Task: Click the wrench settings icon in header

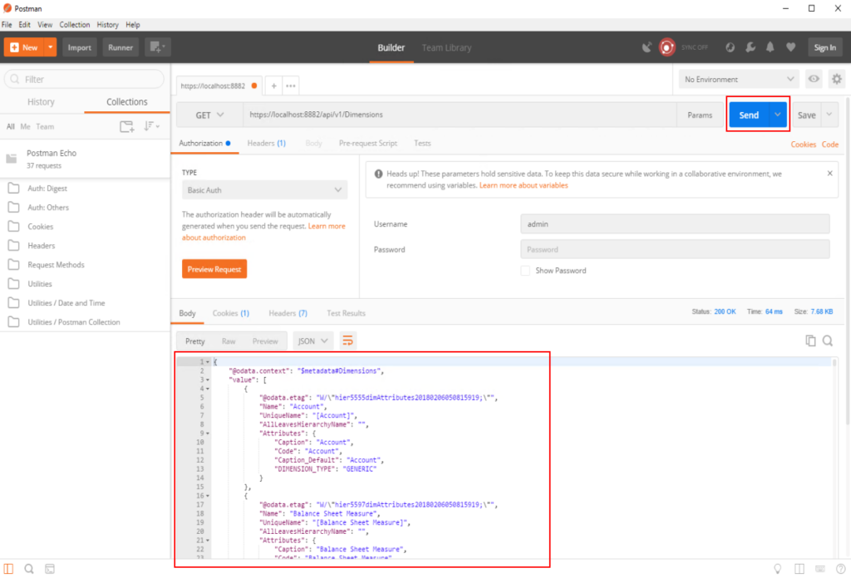Action: 750,47
